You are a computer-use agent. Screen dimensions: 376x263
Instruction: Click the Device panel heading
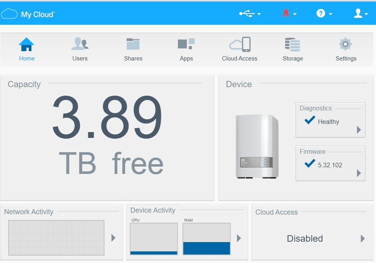pos(239,84)
